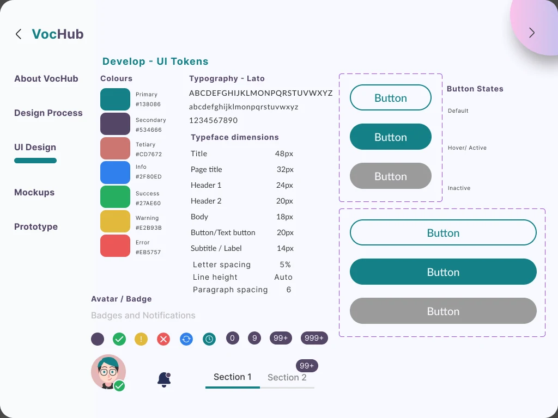The image size is (558, 418).
Task: Advance with the right chevron arrow
Action: (532, 33)
